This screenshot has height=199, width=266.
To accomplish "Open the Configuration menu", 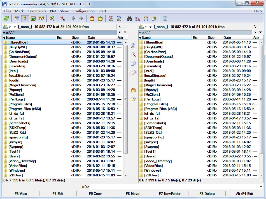I will (83, 11).
